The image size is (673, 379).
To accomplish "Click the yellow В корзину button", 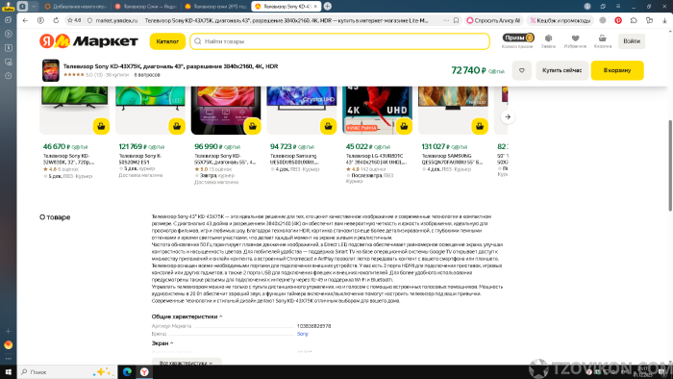I will click(x=617, y=70).
